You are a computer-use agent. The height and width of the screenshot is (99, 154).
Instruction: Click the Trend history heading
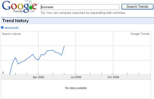(x=15, y=21)
